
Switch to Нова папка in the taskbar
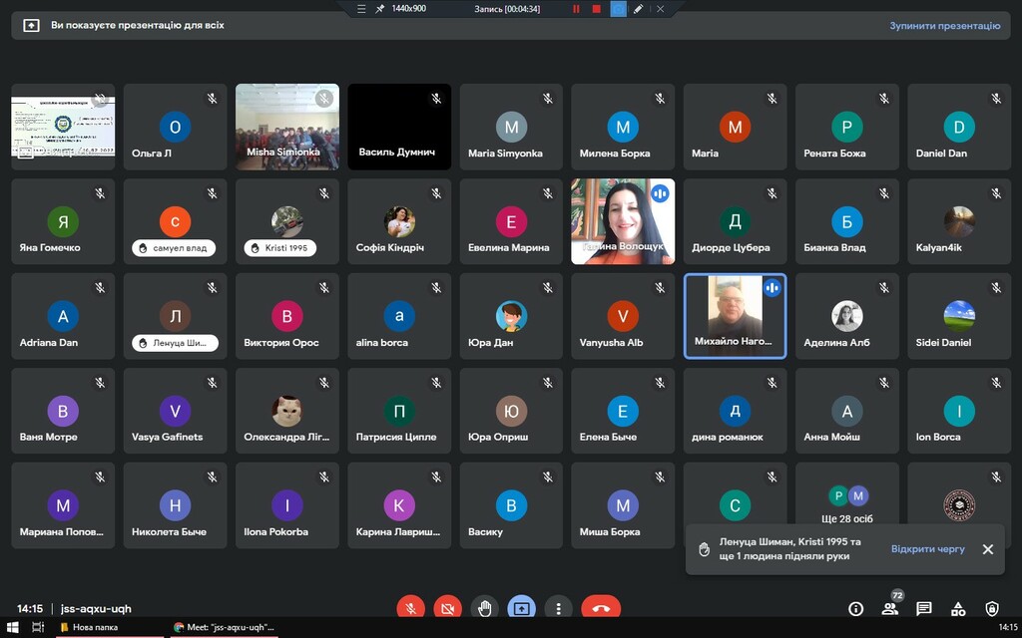click(90, 627)
